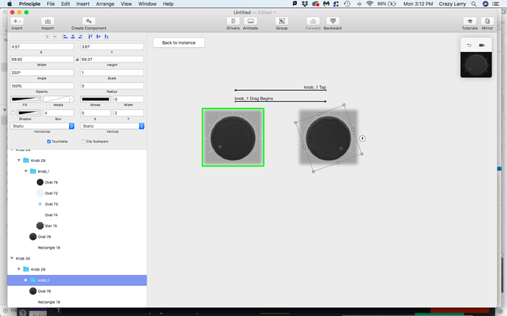The width and height of the screenshot is (507, 316).
Task: Open Spotlight search in menu bar
Action: click(x=474, y=4)
